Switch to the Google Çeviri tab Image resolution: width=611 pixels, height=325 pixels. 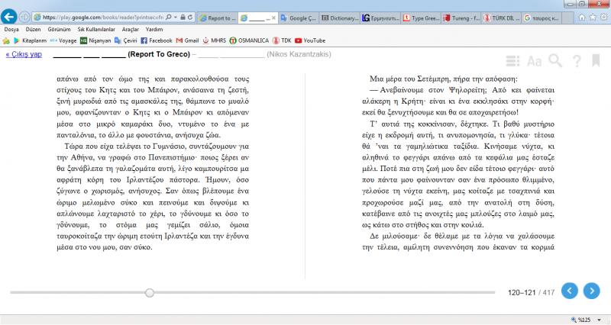[299, 18]
